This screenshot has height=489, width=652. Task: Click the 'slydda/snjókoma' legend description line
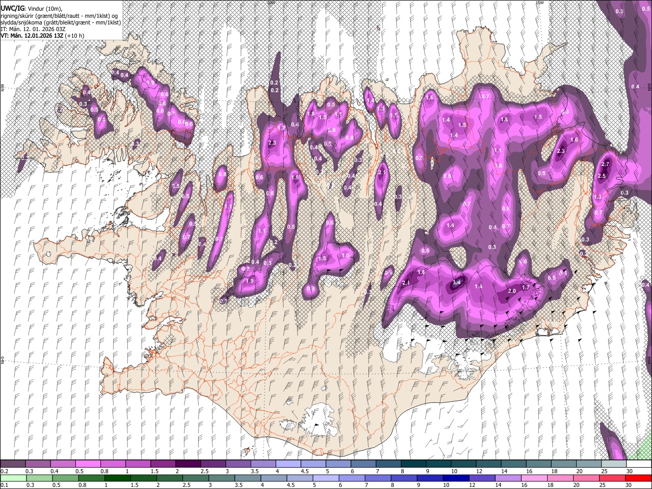[61, 22]
